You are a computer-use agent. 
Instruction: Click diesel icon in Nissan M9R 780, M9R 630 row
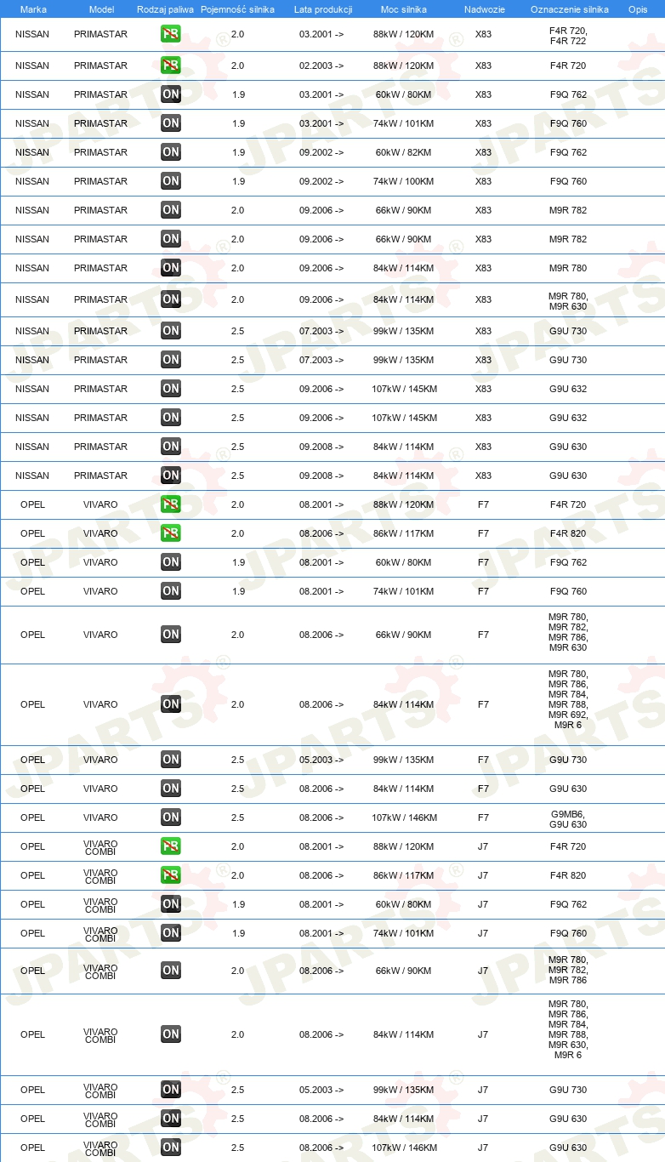[171, 299]
